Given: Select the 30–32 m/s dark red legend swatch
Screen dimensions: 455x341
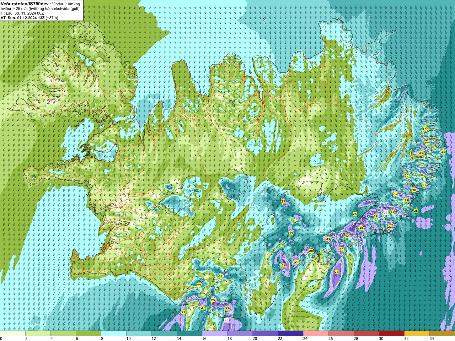Looking at the screenshot, I should [391, 334].
